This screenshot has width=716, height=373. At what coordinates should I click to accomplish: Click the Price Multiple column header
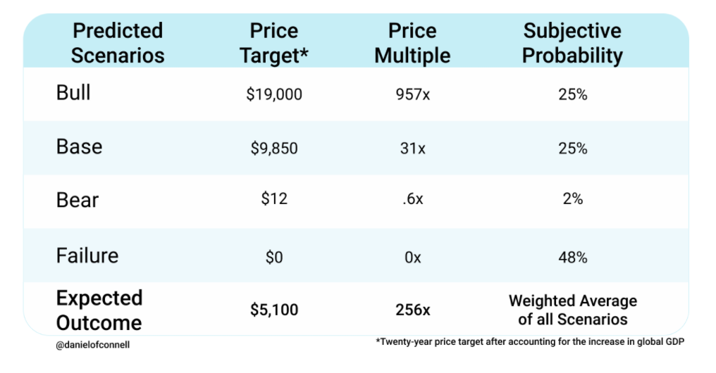tap(412, 43)
